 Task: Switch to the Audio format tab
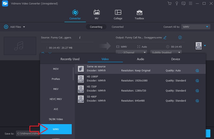click(x=140, y=59)
